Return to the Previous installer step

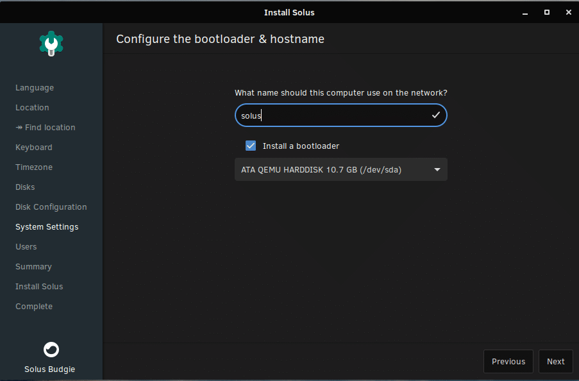pyautogui.click(x=508, y=361)
